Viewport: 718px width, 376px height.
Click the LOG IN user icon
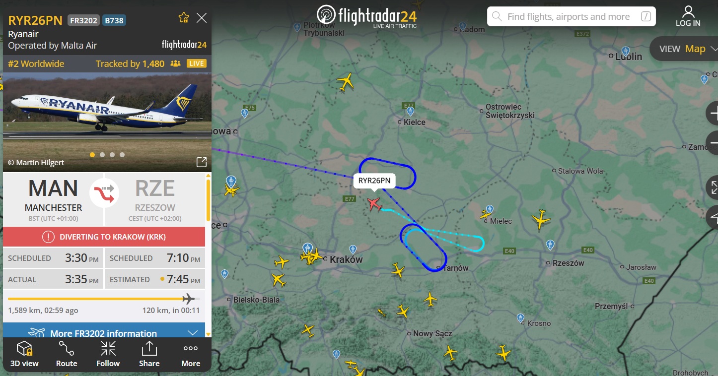point(688,16)
